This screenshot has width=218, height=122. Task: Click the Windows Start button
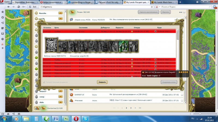click(x=4, y=119)
